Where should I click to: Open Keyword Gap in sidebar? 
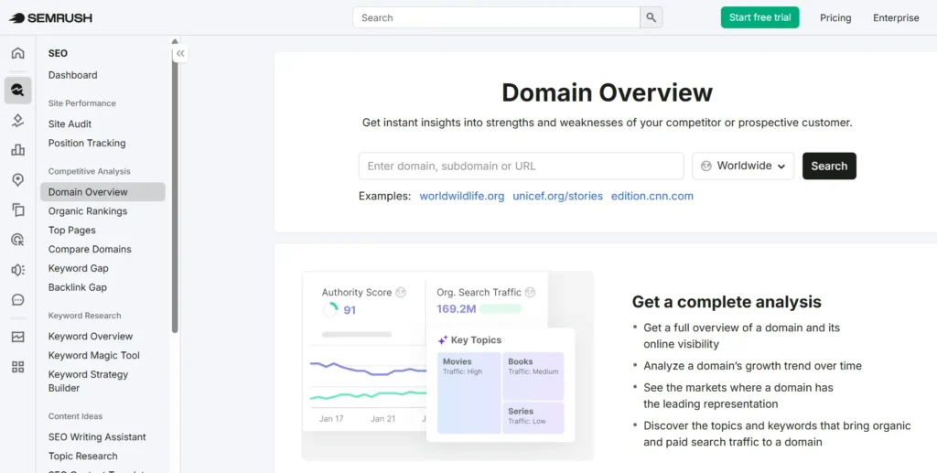click(79, 268)
